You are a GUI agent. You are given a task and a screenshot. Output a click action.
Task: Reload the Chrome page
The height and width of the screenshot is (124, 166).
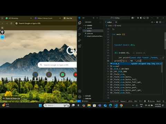point(11,23)
